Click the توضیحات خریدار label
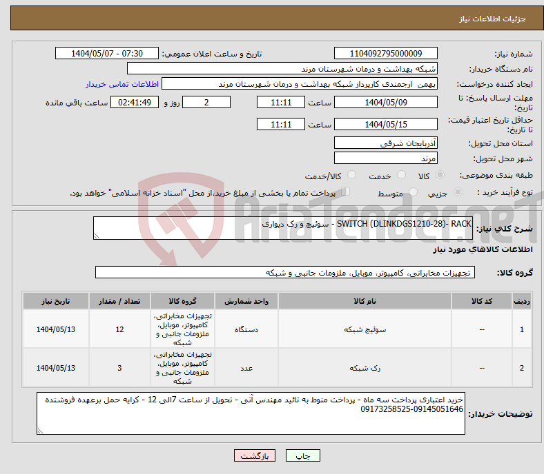 click(501, 414)
